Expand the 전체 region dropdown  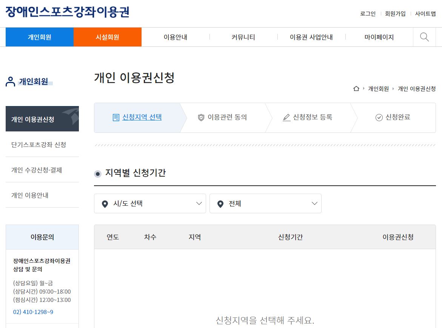click(265, 203)
